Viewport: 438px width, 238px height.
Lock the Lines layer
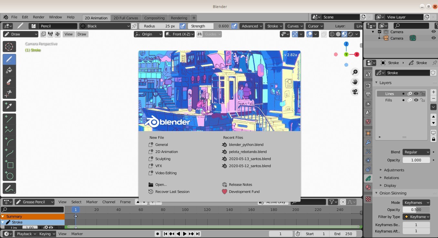point(422,94)
